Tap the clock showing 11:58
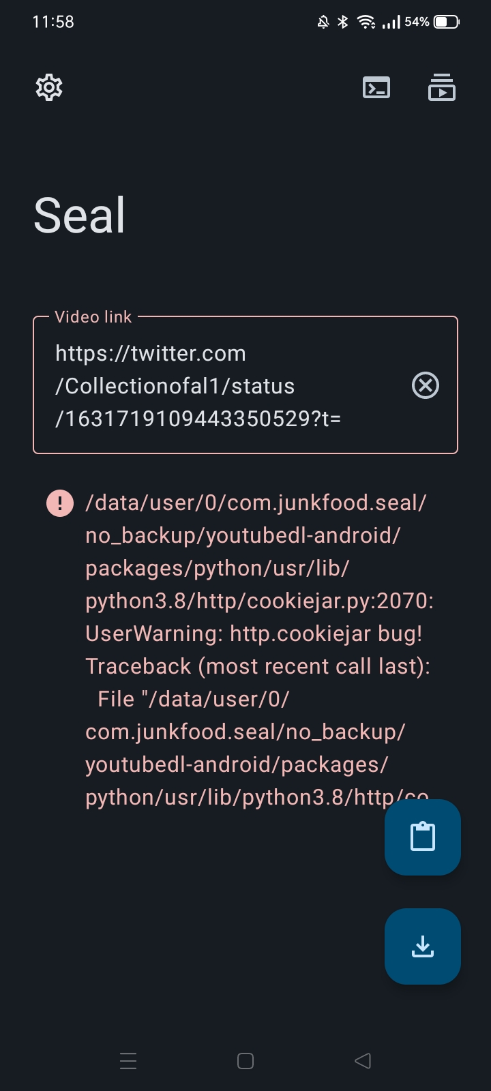The height and width of the screenshot is (1091, 491). (53, 21)
